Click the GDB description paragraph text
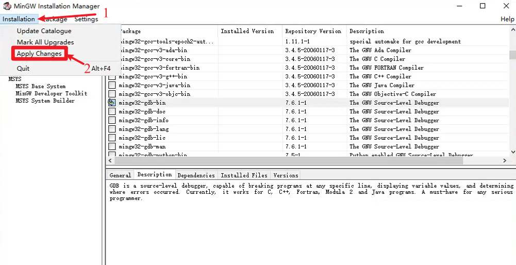The width and height of the screenshot is (516, 265). pos(311,192)
